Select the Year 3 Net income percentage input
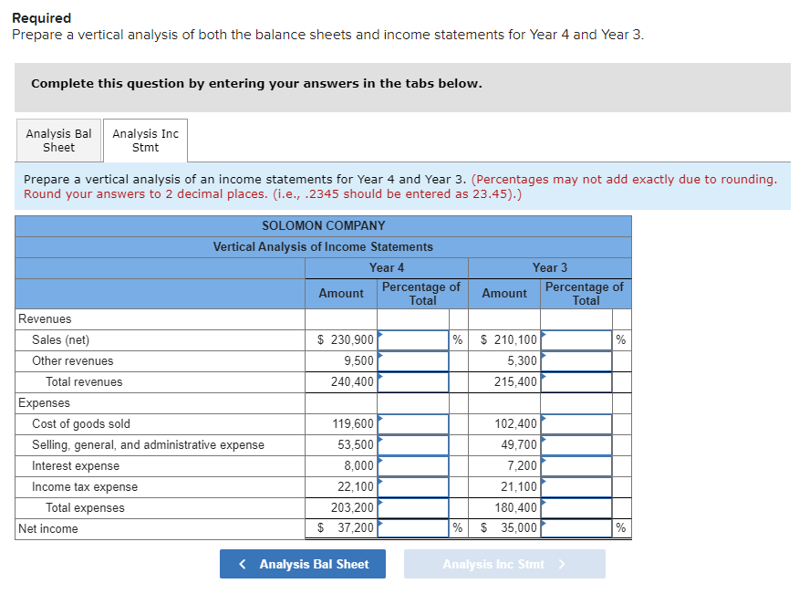 pyautogui.click(x=580, y=528)
